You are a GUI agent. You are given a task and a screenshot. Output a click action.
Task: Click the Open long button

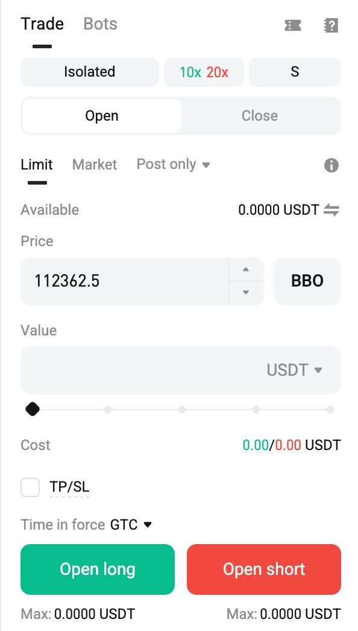click(x=98, y=569)
